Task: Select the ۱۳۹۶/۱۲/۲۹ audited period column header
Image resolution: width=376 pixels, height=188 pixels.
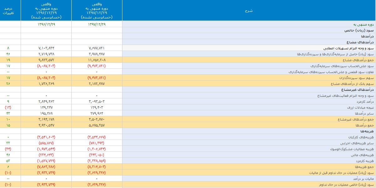Action: [46, 11]
